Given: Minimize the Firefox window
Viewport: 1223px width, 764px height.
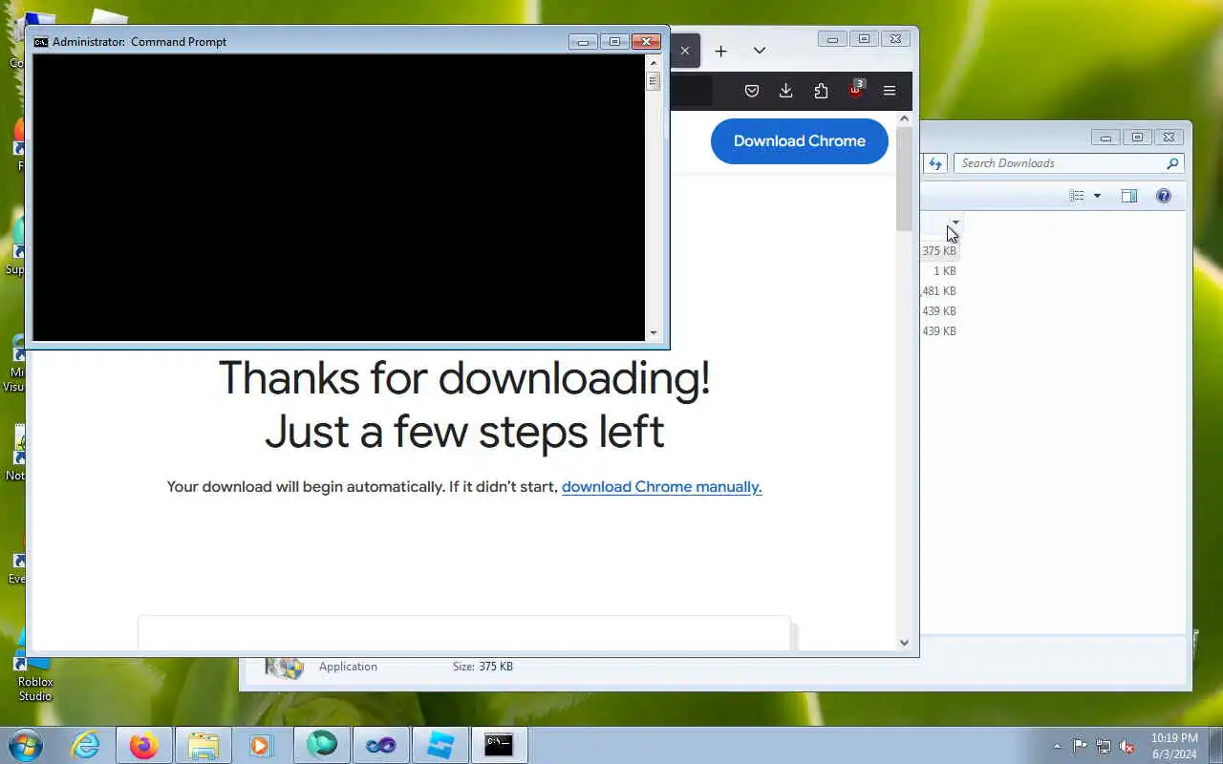Looking at the screenshot, I should click(x=833, y=39).
